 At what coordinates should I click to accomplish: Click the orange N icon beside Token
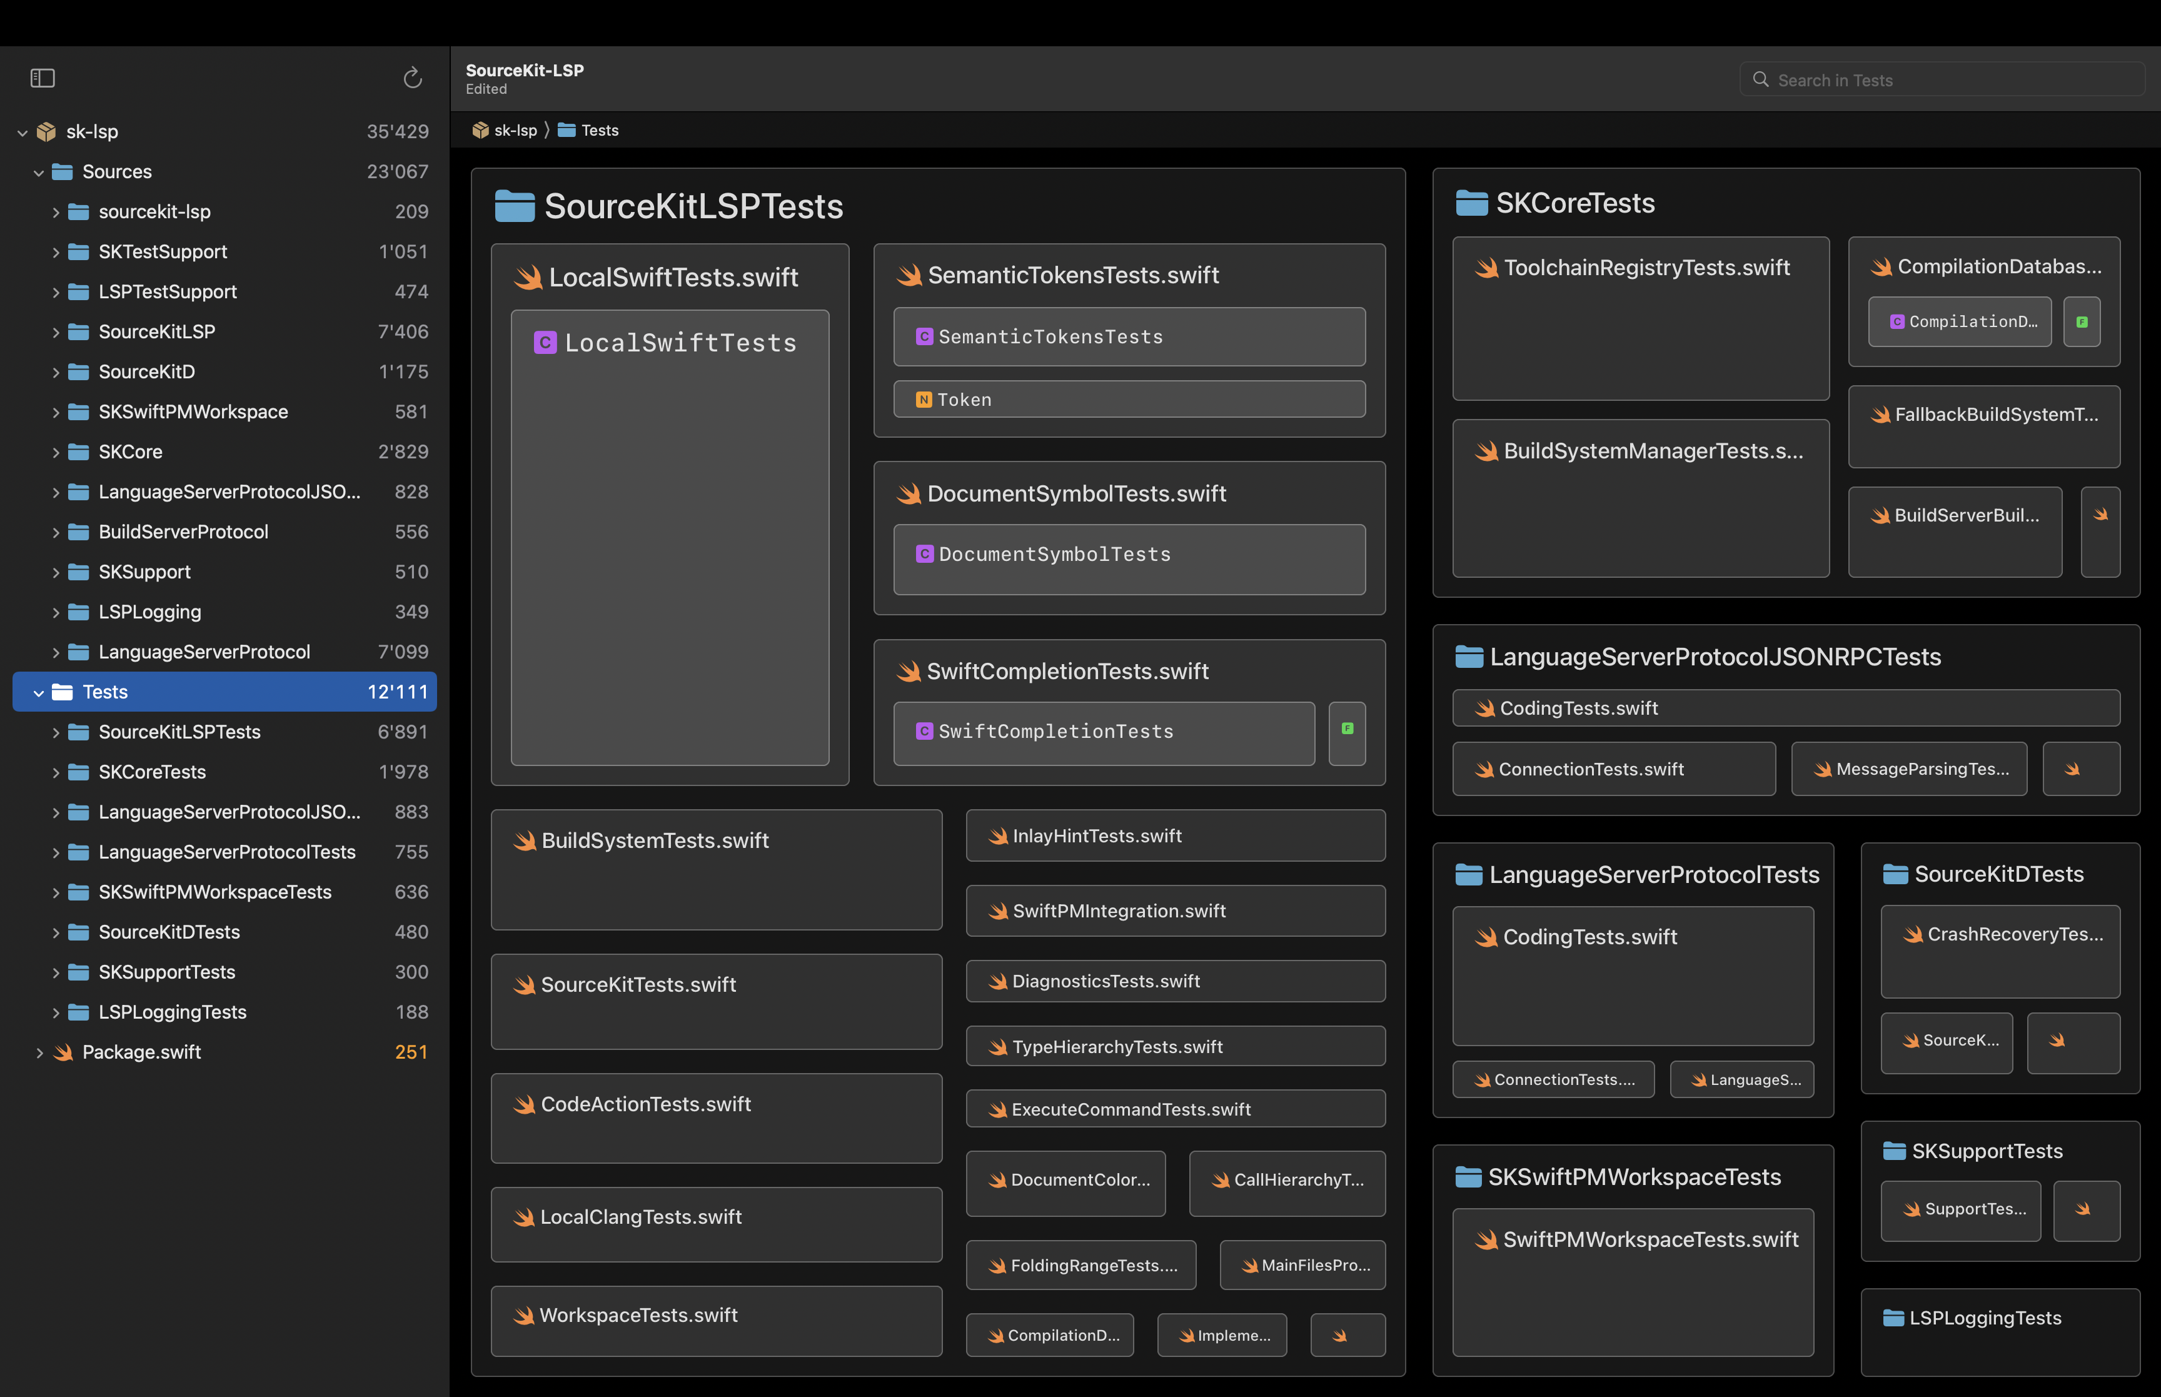(x=924, y=400)
